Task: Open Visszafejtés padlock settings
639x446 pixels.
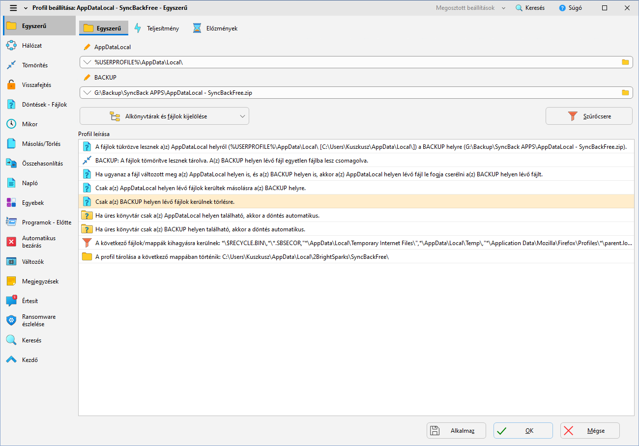Action: (39, 85)
